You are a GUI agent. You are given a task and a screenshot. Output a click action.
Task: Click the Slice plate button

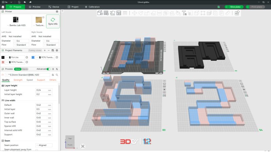pos(234,7)
